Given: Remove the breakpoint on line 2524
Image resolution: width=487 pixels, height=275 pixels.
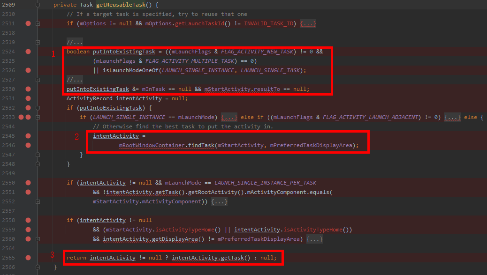Looking at the screenshot, I should click(28, 52).
